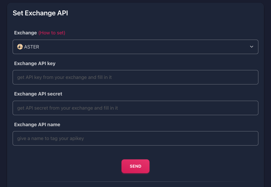Open the ASTER exchange selector
The height and width of the screenshot is (187, 271).
pyautogui.click(x=135, y=47)
